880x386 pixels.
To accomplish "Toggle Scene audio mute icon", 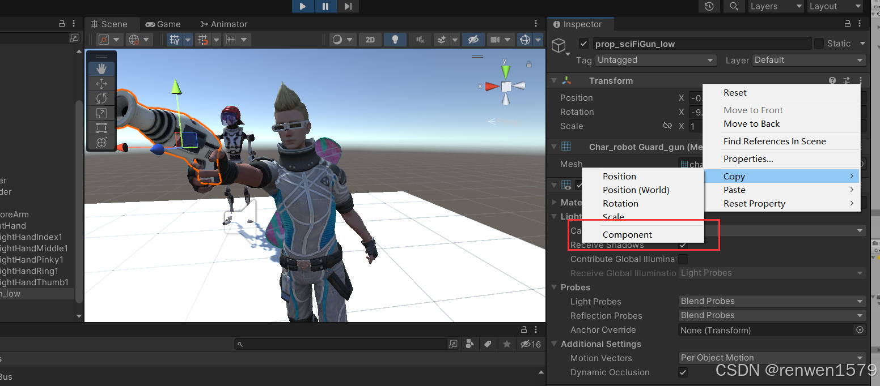I will (x=420, y=40).
